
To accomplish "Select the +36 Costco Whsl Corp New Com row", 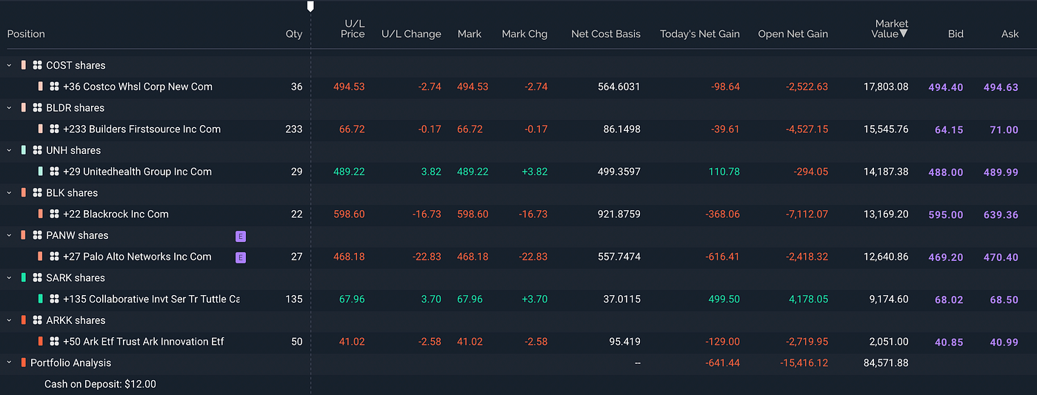I will click(x=518, y=87).
